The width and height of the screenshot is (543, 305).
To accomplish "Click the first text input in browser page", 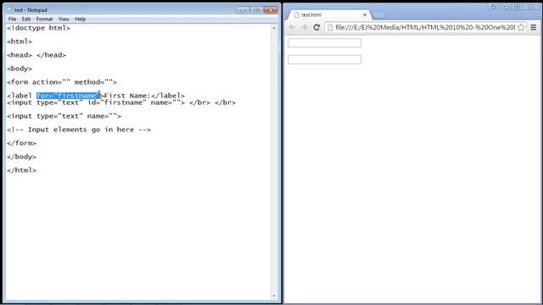I will pos(324,43).
